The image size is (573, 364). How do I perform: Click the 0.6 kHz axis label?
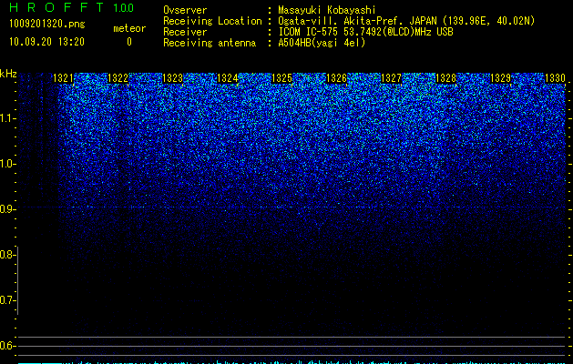[7, 346]
